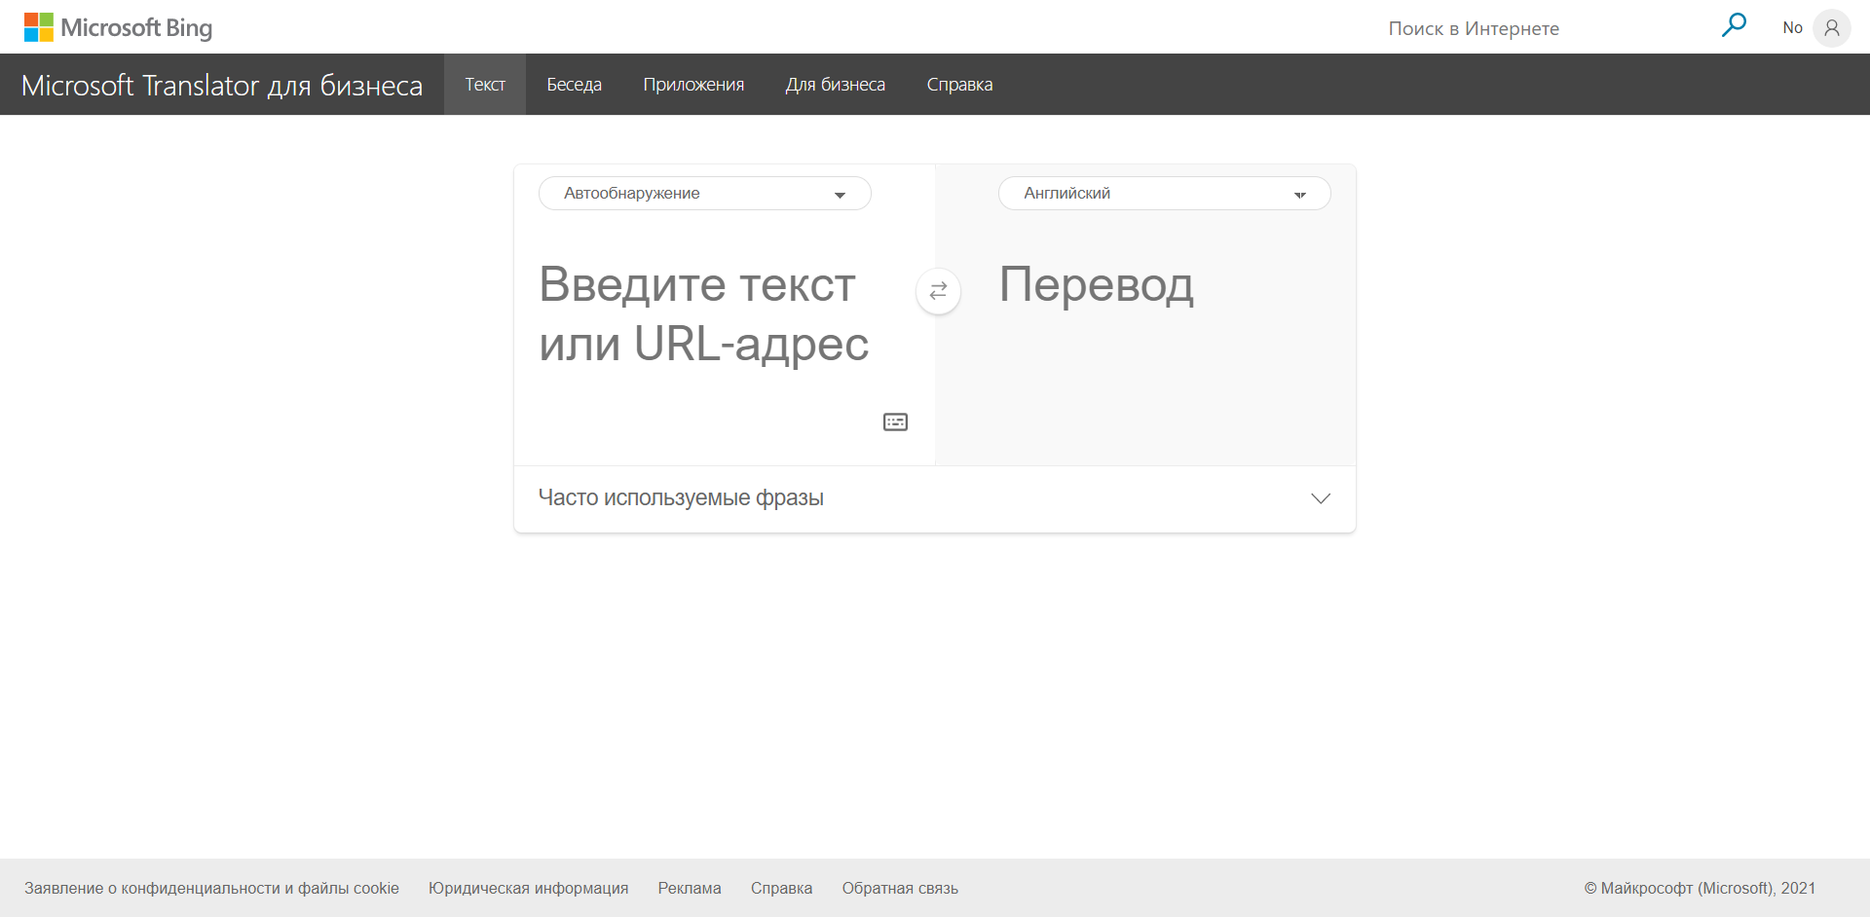
Task: Open the Английский target language dropdown
Action: pos(1164,194)
